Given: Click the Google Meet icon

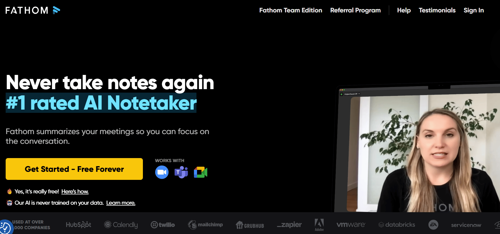Looking at the screenshot, I should pyautogui.click(x=200, y=172).
